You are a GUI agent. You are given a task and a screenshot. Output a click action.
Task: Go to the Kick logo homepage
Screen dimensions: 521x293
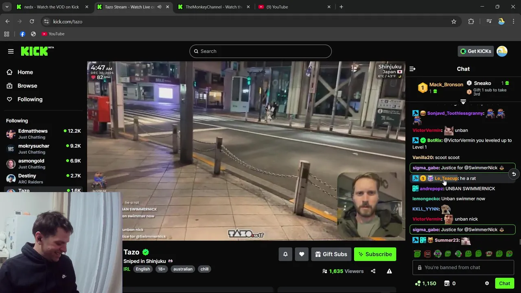pyautogui.click(x=37, y=51)
